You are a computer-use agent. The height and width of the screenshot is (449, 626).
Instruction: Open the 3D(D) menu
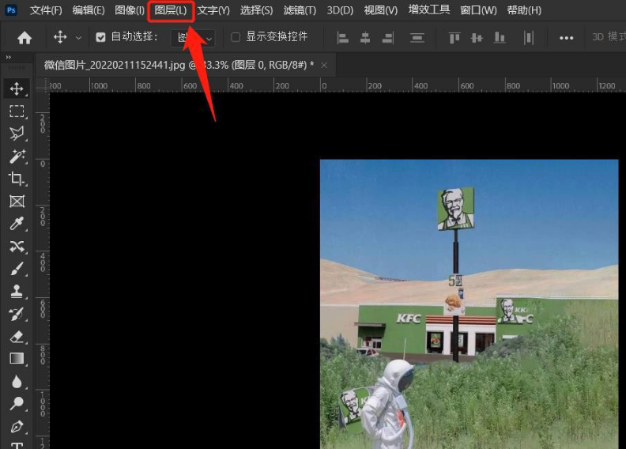[340, 10]
